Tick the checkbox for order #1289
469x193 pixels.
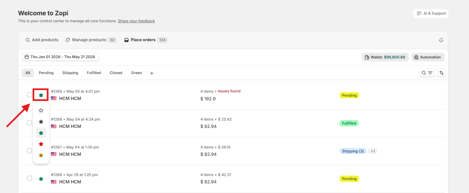(29, 95)
